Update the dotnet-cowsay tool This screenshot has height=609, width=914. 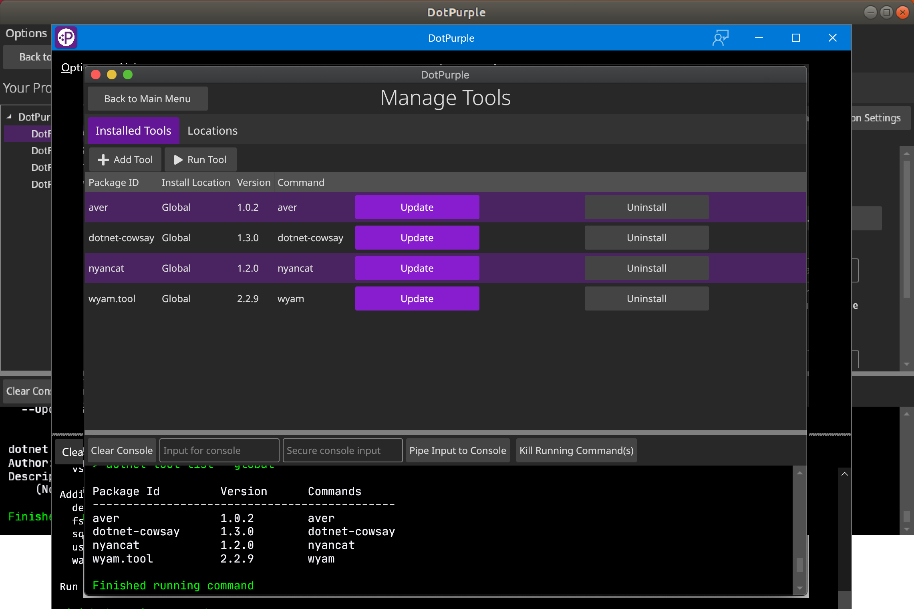pyautogui.click(x=417, y=238)
